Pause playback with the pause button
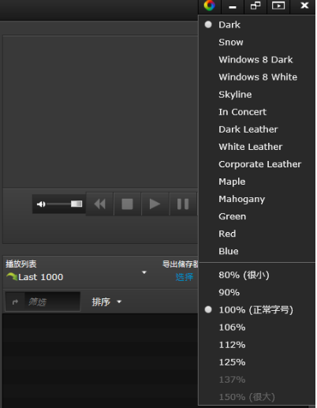Image resolution: width=317 pixels, height=408 pixels. pyautogui.click(x=183, y=204)
